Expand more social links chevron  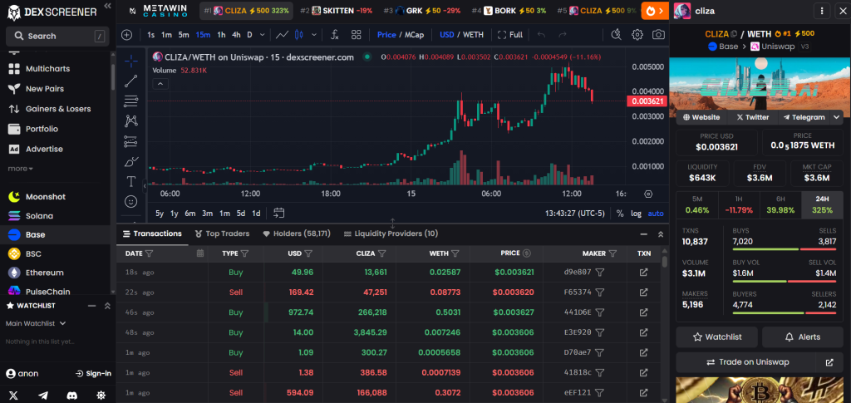[x=836, y=117]
